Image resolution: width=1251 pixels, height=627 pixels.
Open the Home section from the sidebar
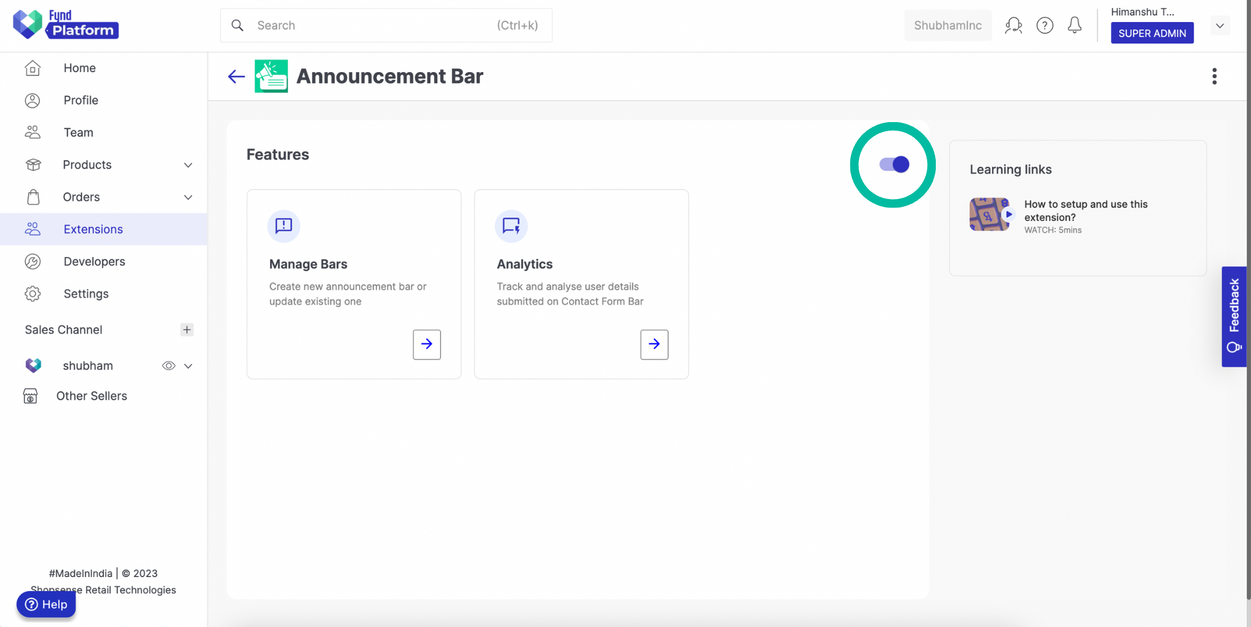pos(79,68)
